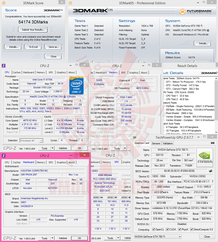
Task: Click the Core Speed 4670.02 MHz field
Action: (x=30, y=120)
